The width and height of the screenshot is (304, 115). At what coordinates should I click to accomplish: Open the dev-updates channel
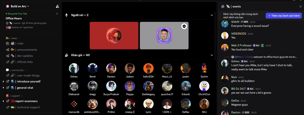(x=25, y=56)
